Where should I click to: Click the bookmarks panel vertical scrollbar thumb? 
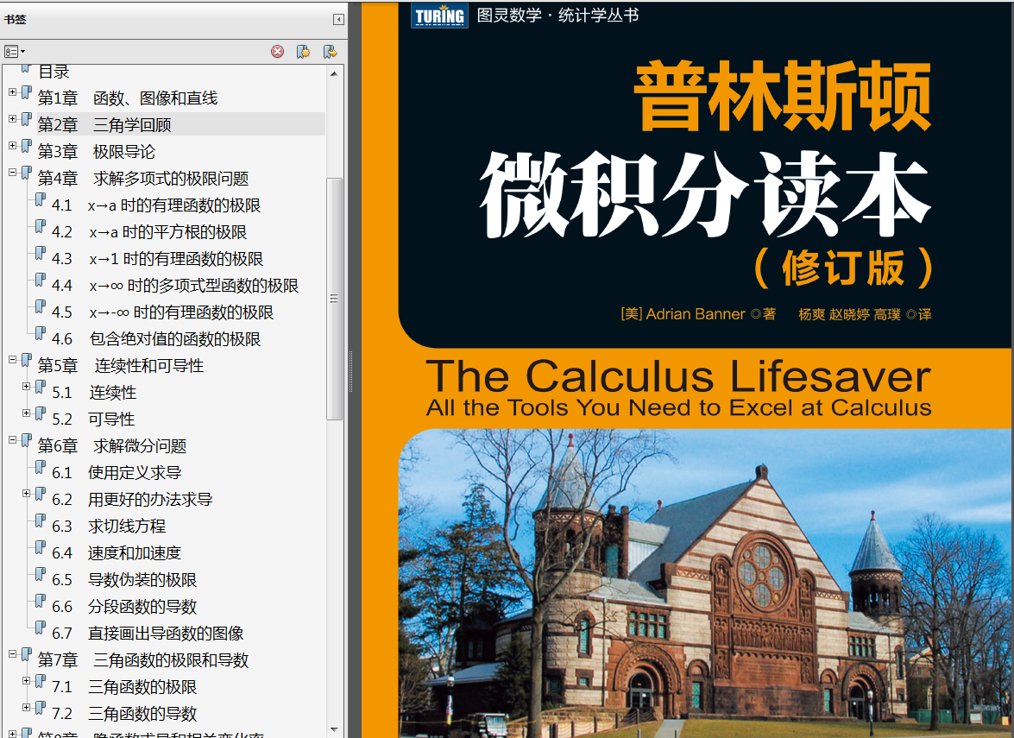[x=334, y=299]
